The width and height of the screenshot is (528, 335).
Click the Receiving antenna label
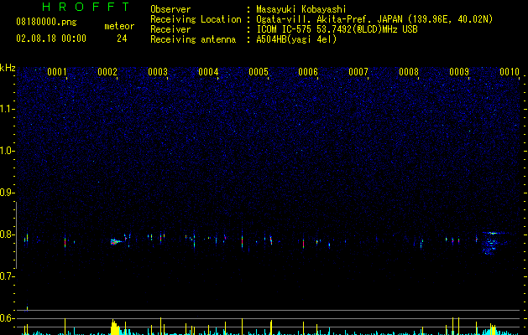coord(193,39)
